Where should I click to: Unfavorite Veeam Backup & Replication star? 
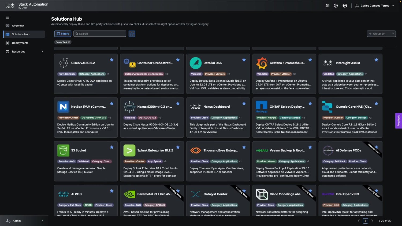click(310, 147)
